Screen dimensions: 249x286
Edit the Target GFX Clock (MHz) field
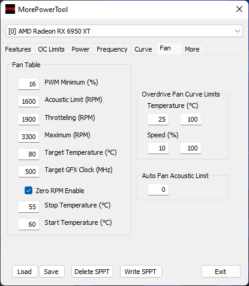(x=29, y=171)
